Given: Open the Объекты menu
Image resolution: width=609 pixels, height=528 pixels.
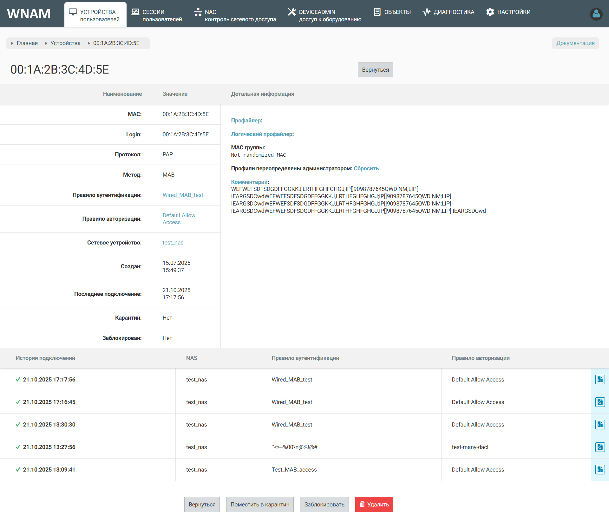Looking at the screenshot, I should pyautogui.click(x=392, y=12).
